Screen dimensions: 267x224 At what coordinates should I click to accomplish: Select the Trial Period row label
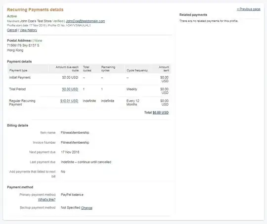17,89
